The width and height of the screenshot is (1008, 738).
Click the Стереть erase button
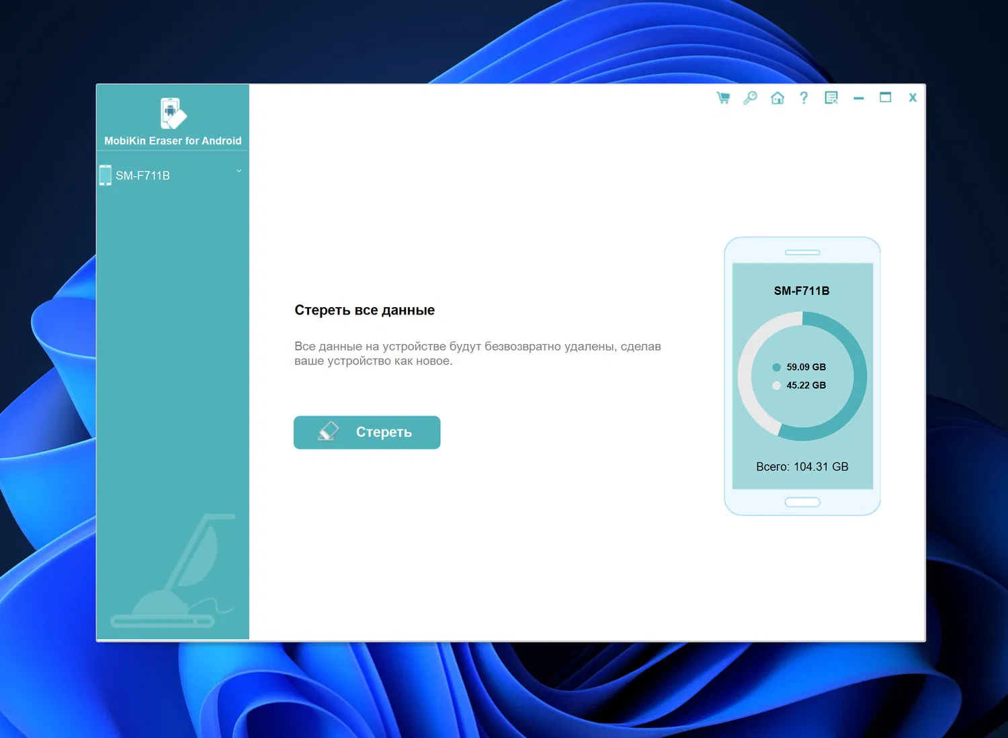point(367,432)
